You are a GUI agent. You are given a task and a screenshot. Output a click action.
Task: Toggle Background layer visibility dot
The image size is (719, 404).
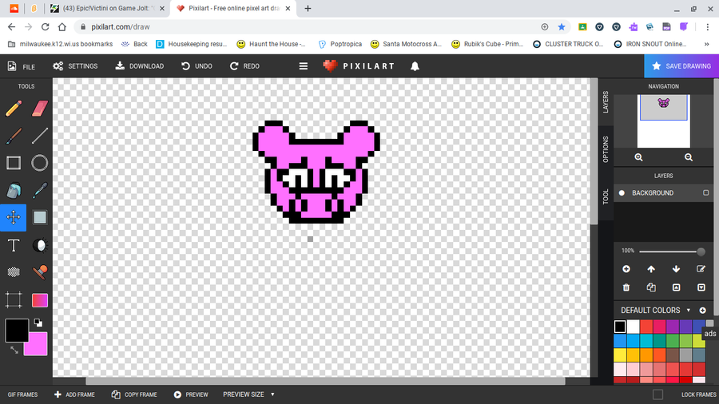[x=622, y=193]
